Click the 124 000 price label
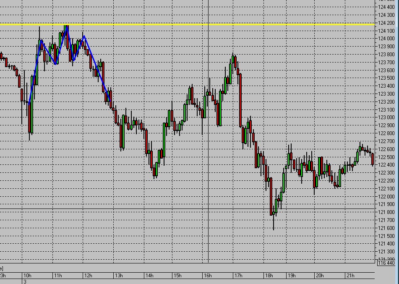 point(386,39)
